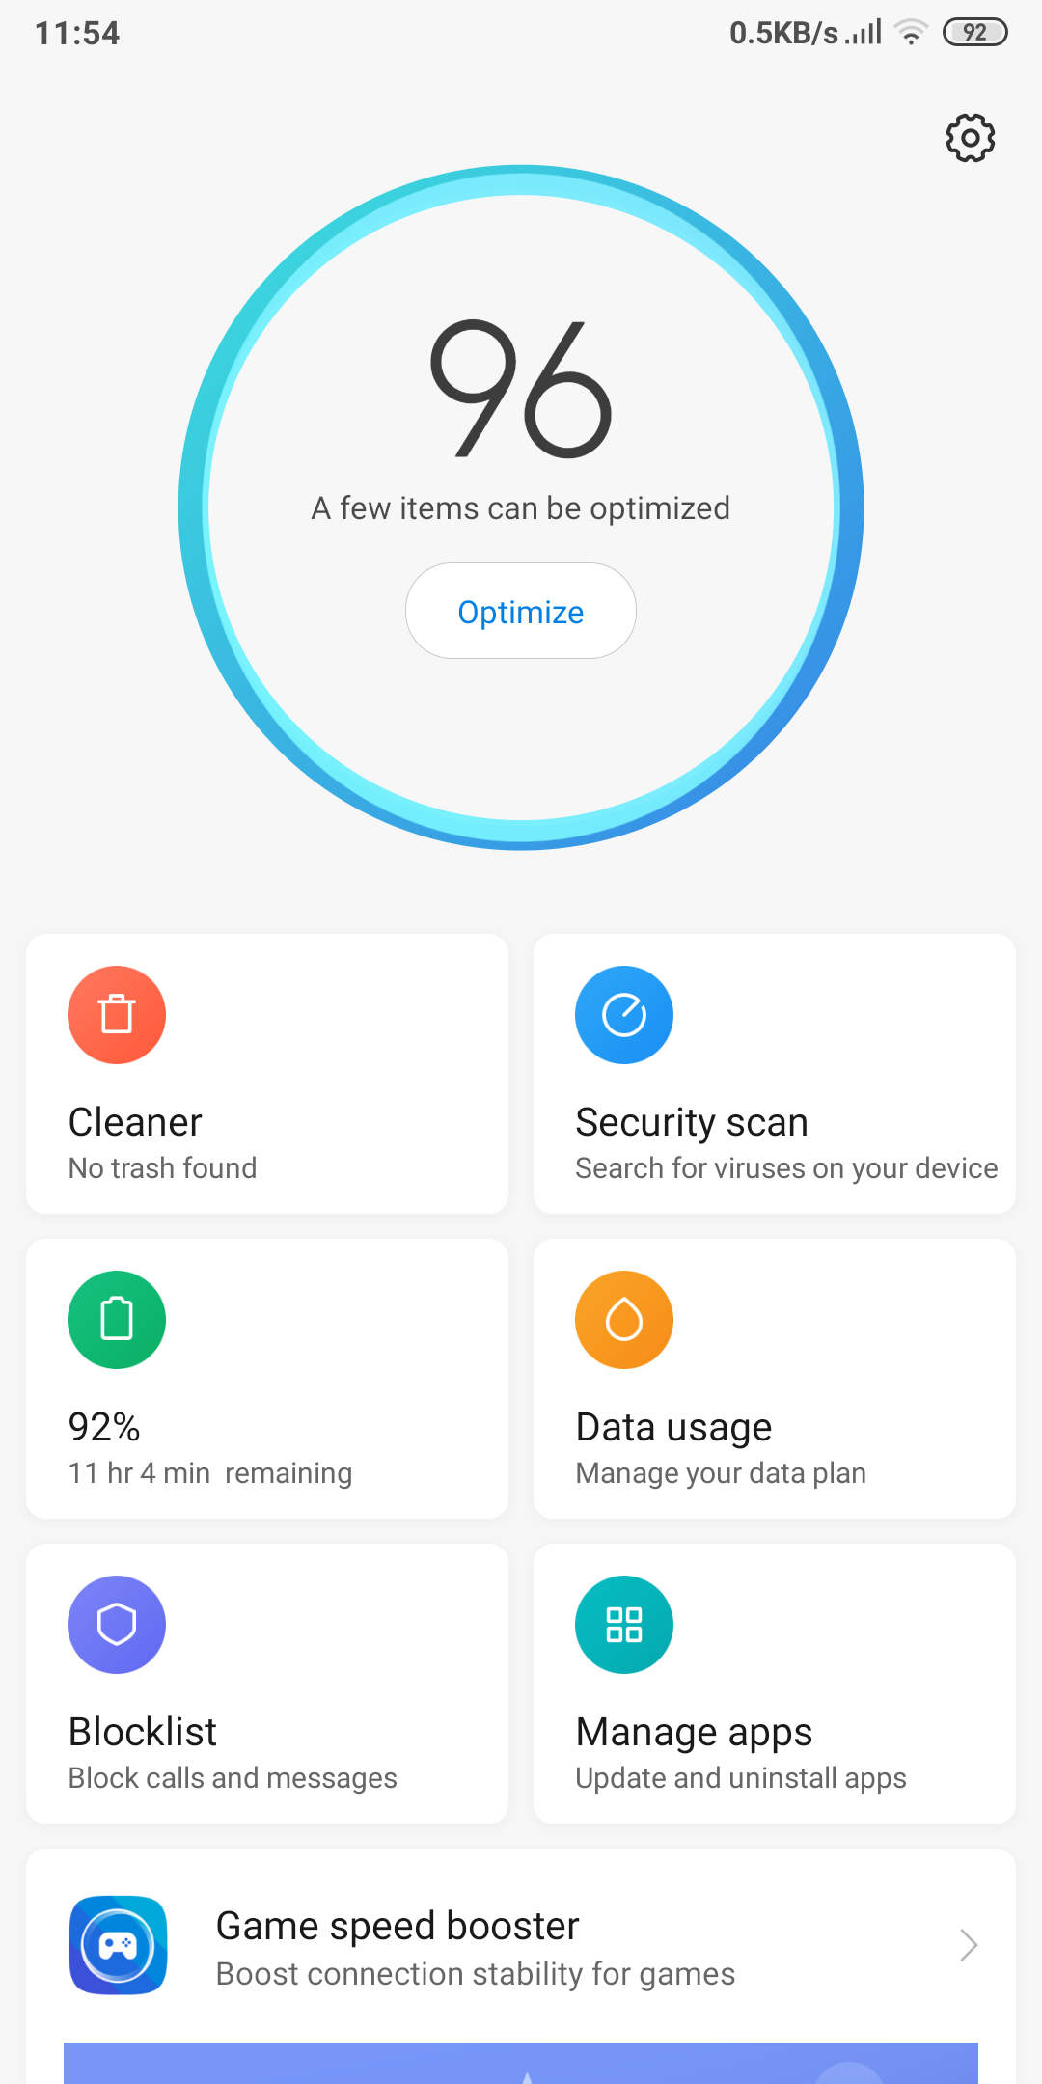The image size is (1042, 2084).
Task: Open settings via the gear icon
Action: (970, 138)
